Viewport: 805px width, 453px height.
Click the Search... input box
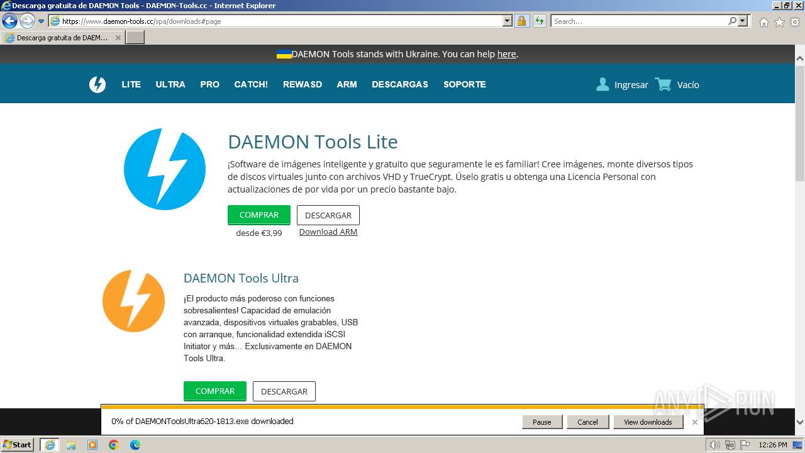[x=639, y=21]
